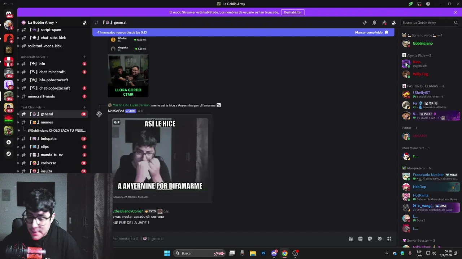The height and width of the screenshot is (259, 462).
Task: Open Threads icon in channel header
Action: pos(365,22)
